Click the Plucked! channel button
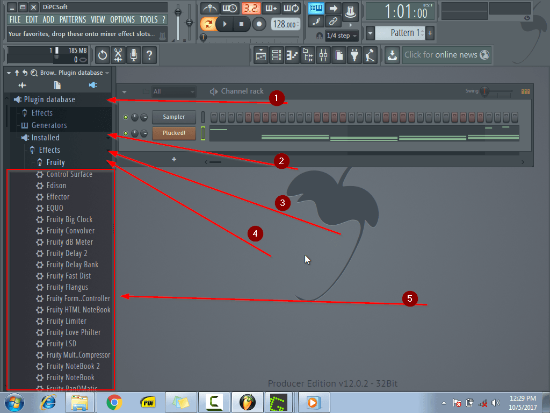550x413 pixels. (173, 133)
